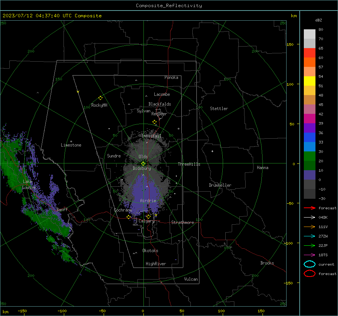Click the green 22JP arrow icon
The image size is (338, 316).
click(x=309, y=245)
